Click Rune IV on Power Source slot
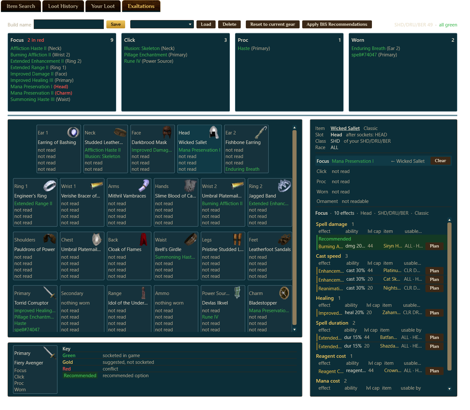 (x=210, y=317)
